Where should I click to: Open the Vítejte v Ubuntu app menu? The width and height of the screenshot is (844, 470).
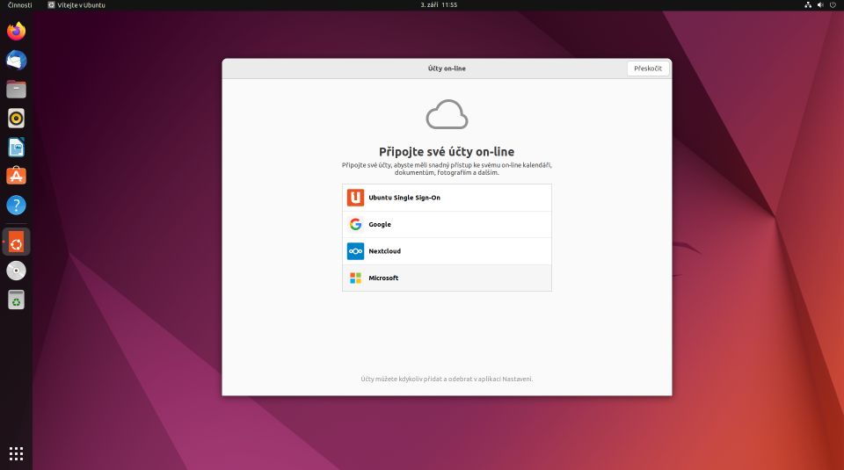coord(76,5)
